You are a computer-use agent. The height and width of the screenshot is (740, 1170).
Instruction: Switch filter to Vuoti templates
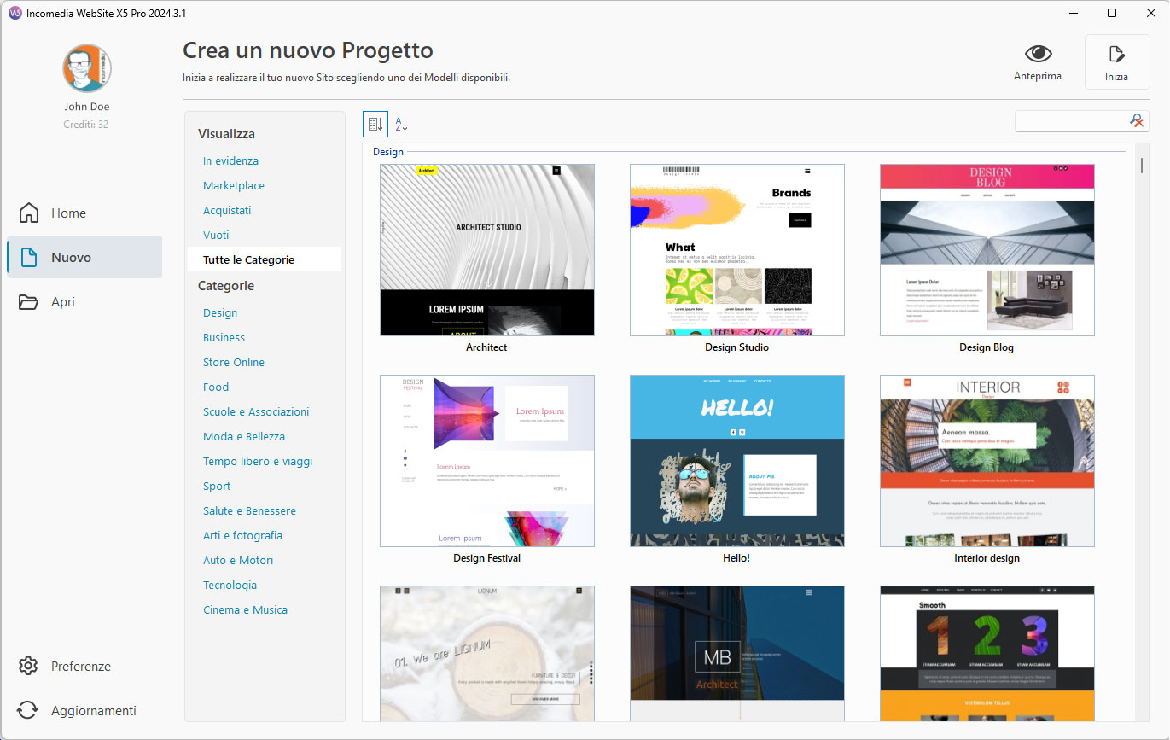(216, 235)
